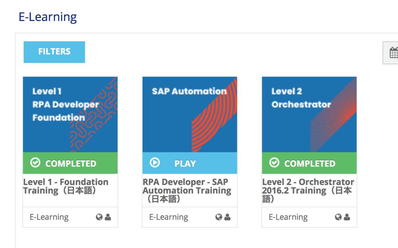This screenshot has width=398, height=248.
Task: Click user icon on Level 2 Orchestrator card
Action: [x=347, y=217]
